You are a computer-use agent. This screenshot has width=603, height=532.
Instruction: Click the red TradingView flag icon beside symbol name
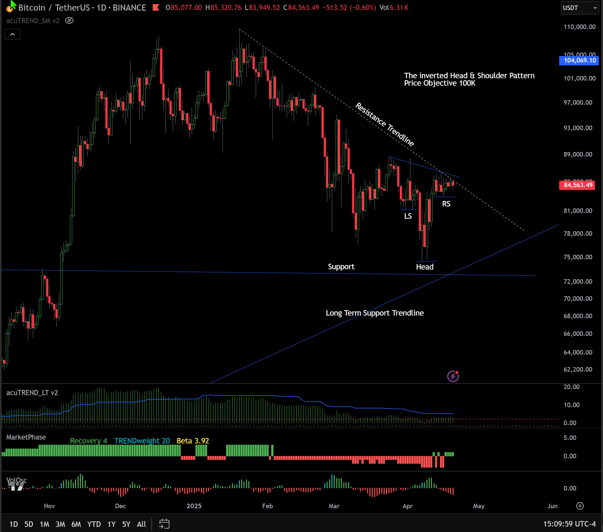click(x=156, y=8)
